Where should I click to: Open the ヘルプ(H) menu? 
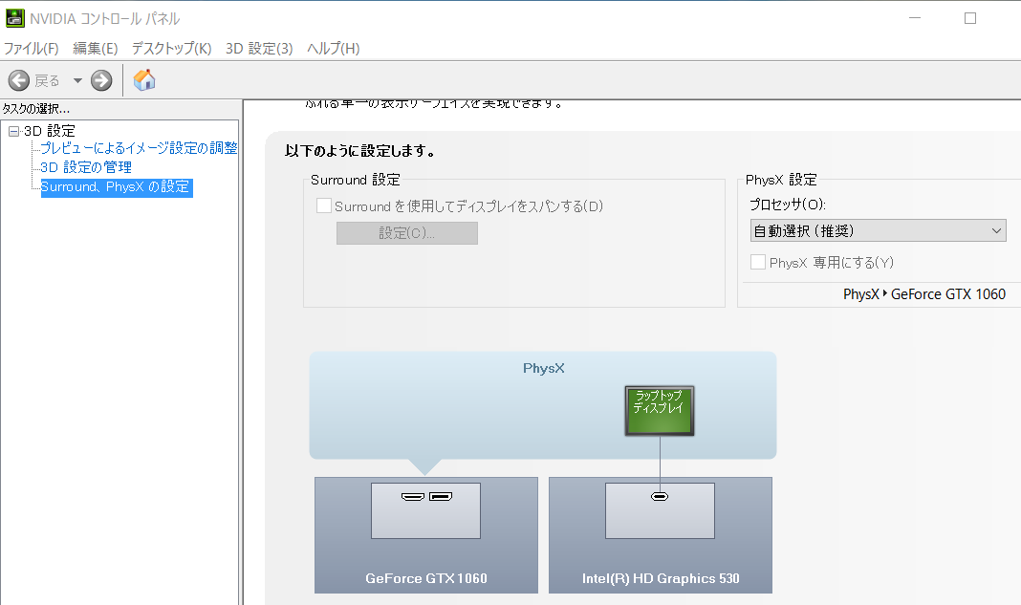[x=334, y=48]
